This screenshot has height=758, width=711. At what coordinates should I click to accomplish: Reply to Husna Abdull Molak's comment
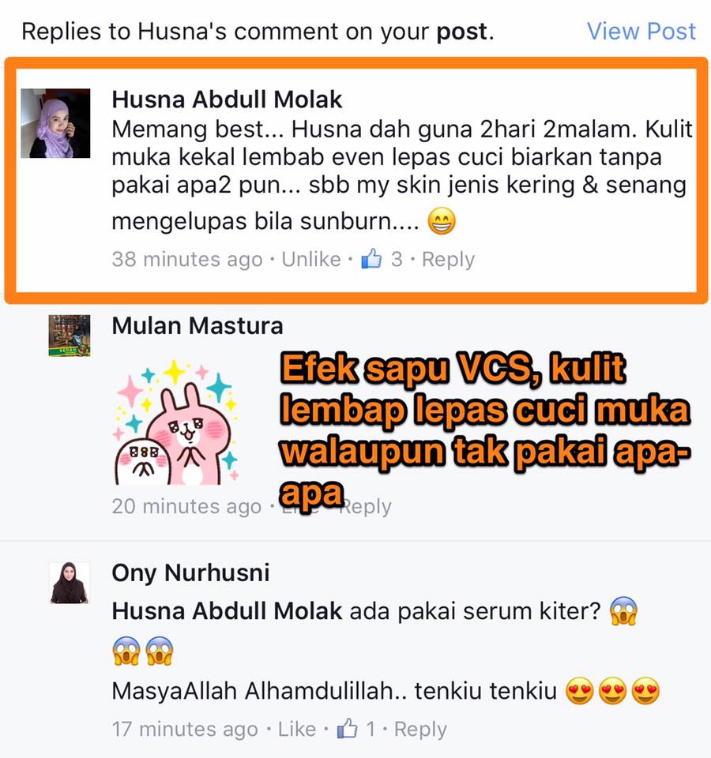click(x=449, y=260)
